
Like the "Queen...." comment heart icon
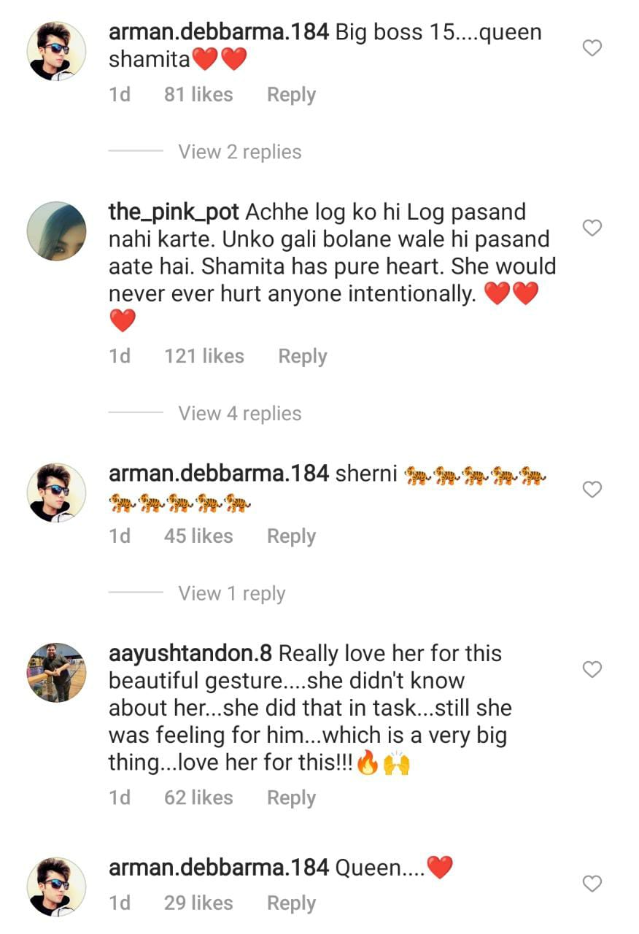tap(592, 884)
